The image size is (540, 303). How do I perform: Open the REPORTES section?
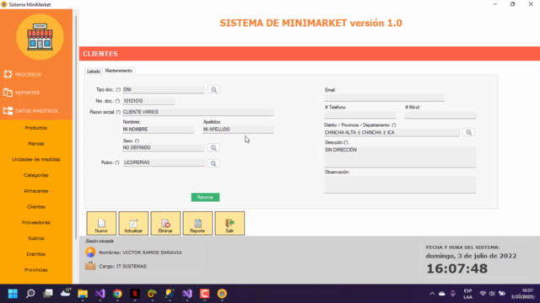click(22, 93)
